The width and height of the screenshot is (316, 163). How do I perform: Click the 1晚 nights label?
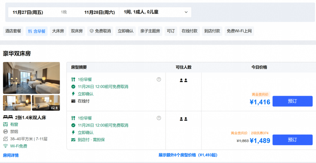click(x=64, y=12)
